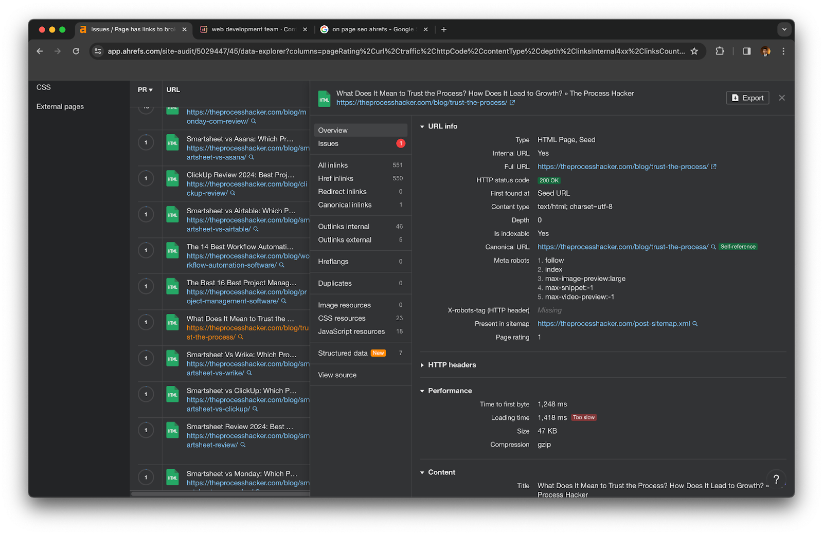Inspect Canonical URL with magnifier icon
This screenshot has height=535, width=823.
coord(713,247)
